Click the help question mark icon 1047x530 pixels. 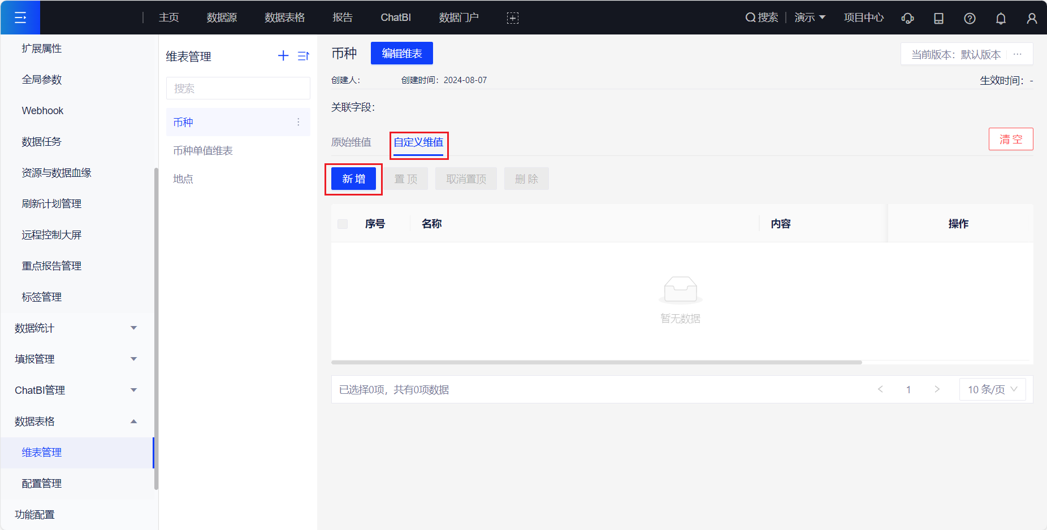(x=970, y=18)
